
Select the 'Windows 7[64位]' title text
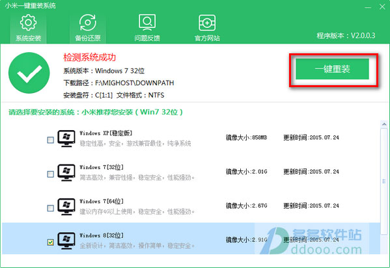(x=102, y=201)
